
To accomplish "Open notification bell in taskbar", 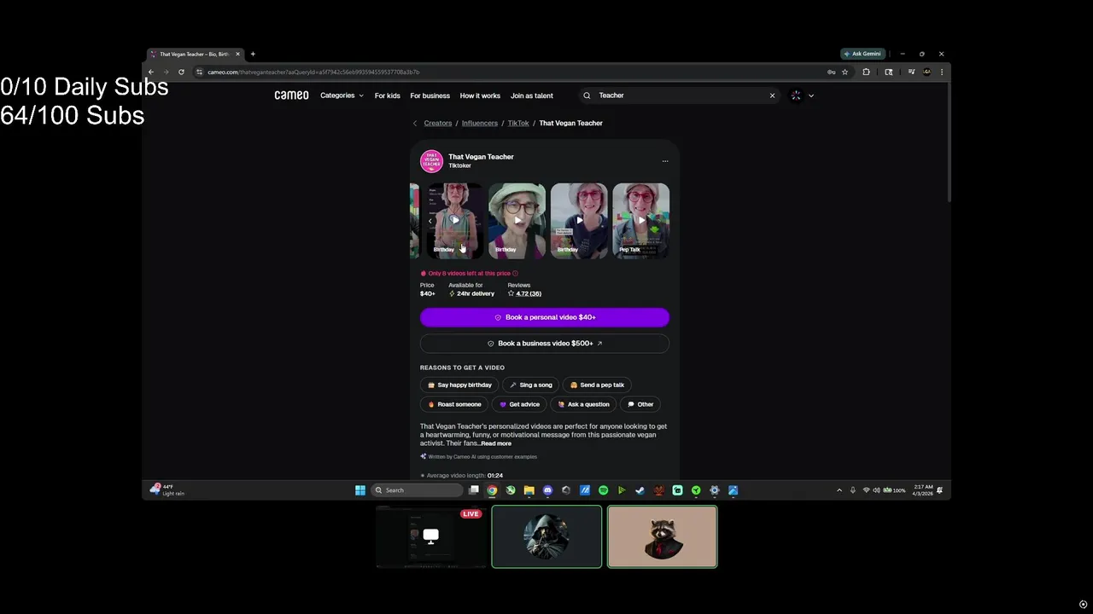I will pos(939,490).
